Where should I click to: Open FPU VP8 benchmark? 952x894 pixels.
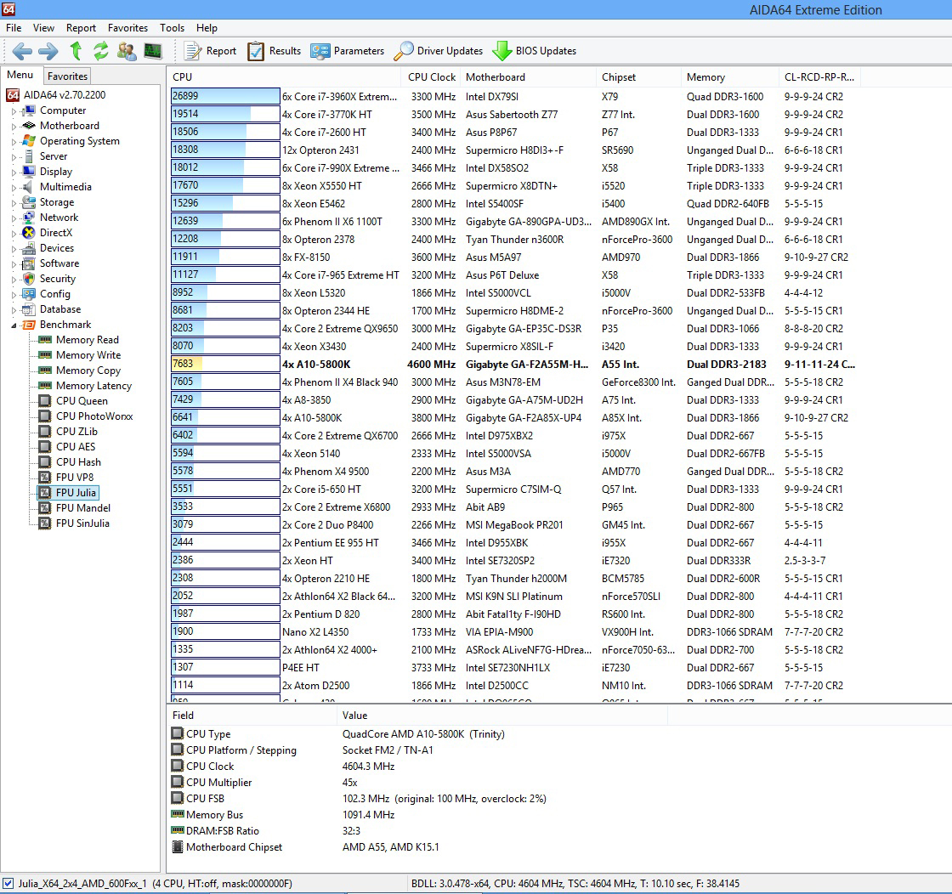(x=75, y=477)
